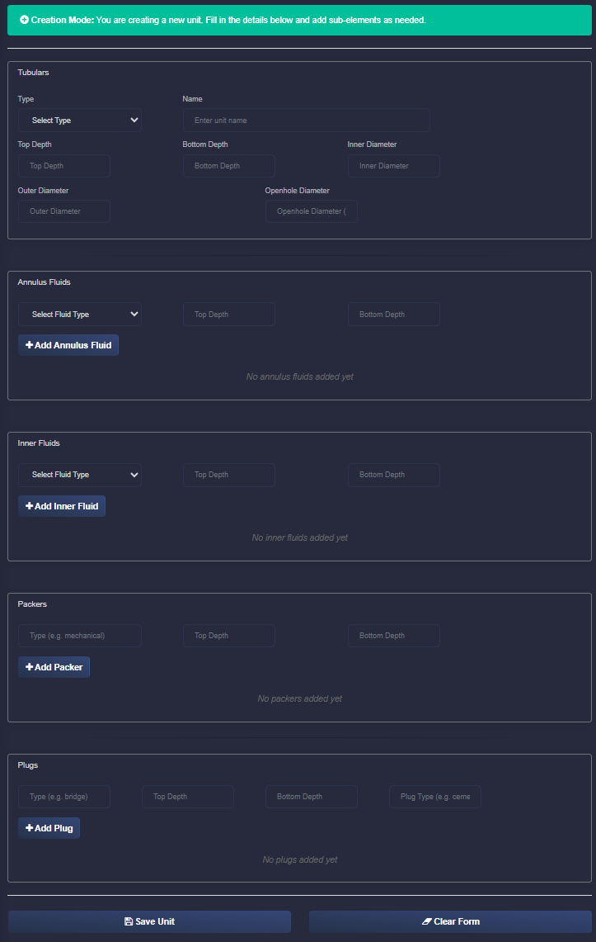Click into the Outer Diameter field
This screenshot has height=942, width=596.
64,211
